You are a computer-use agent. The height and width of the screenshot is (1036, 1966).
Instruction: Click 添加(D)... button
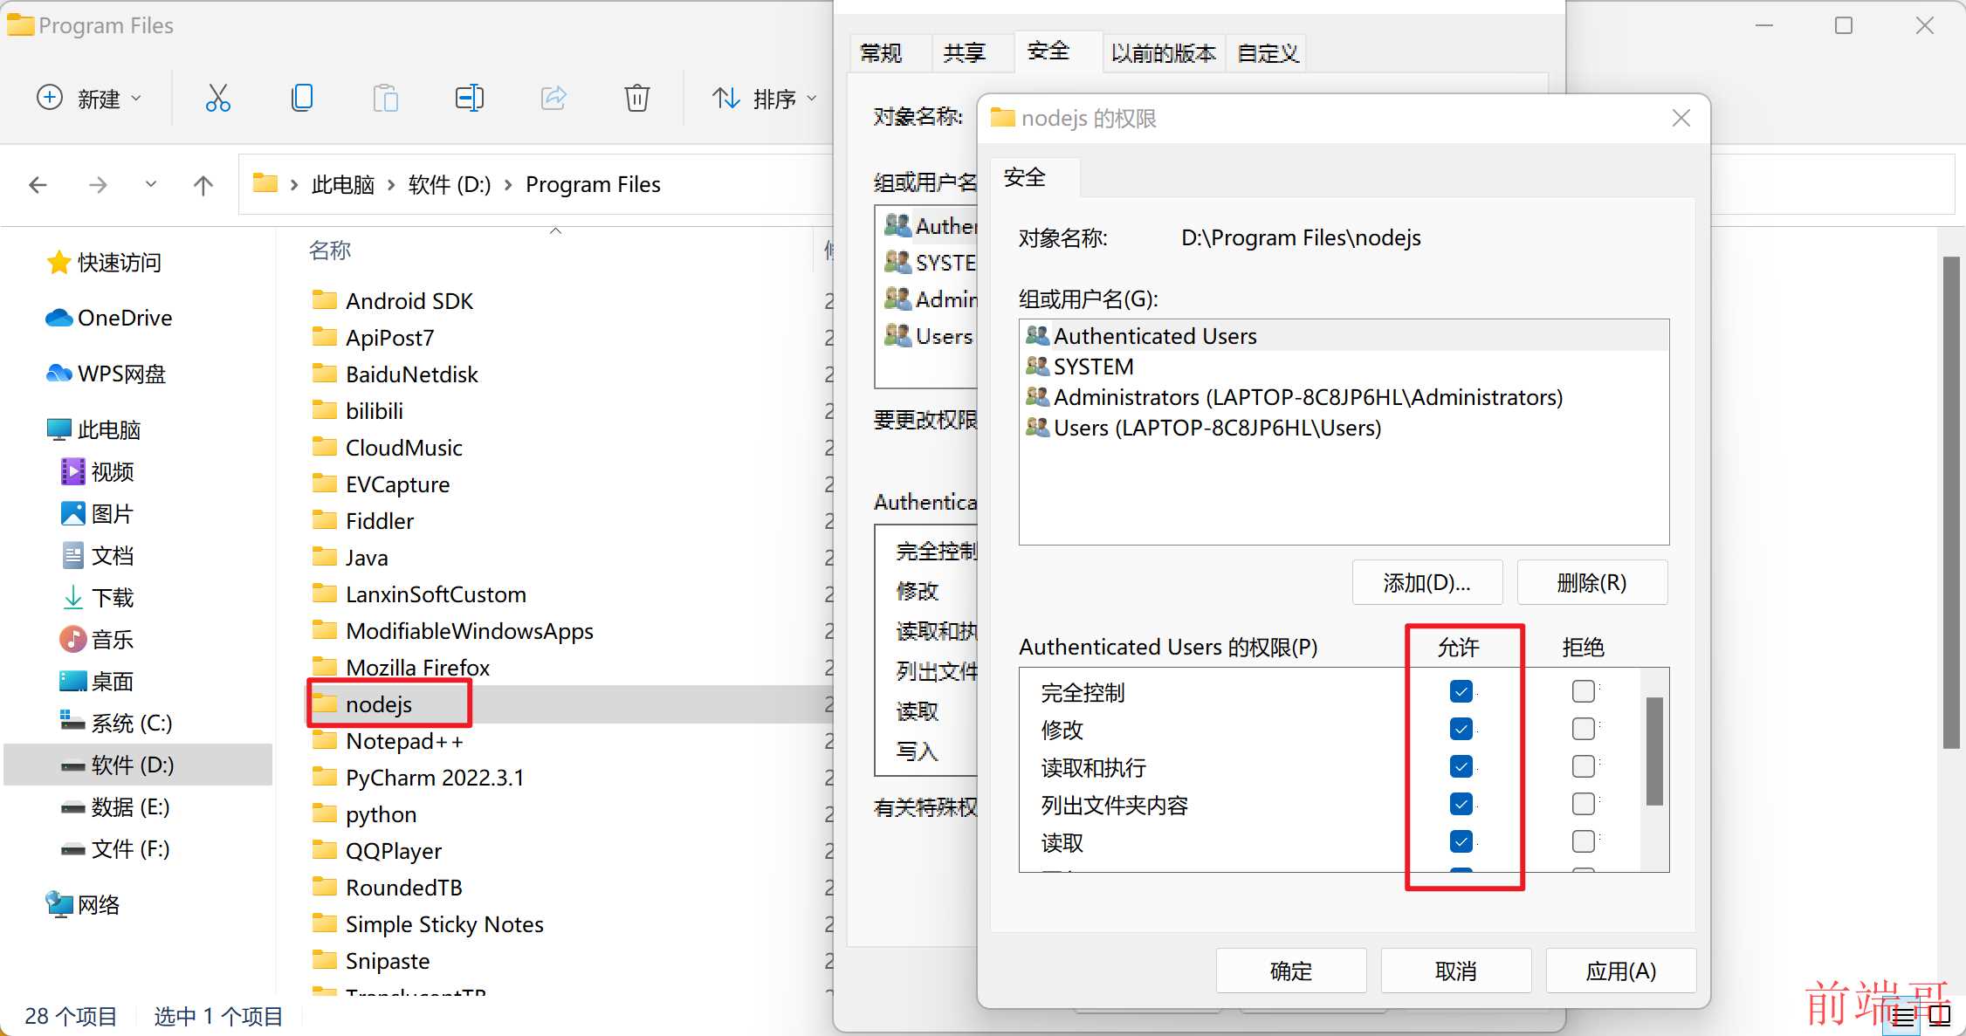pos(1427,582)
